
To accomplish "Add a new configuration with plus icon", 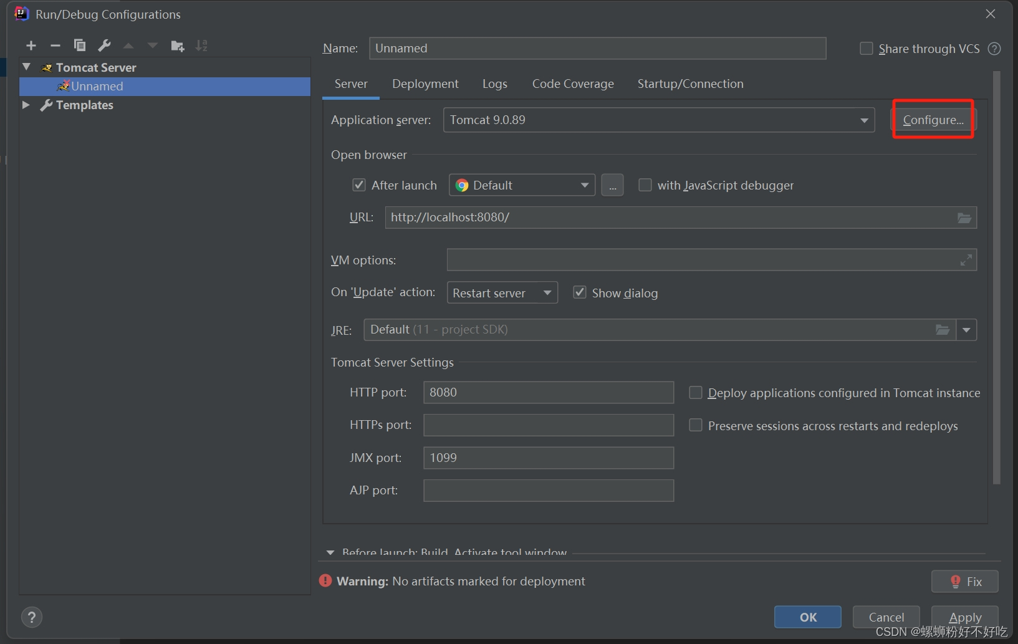I will 31,46.
